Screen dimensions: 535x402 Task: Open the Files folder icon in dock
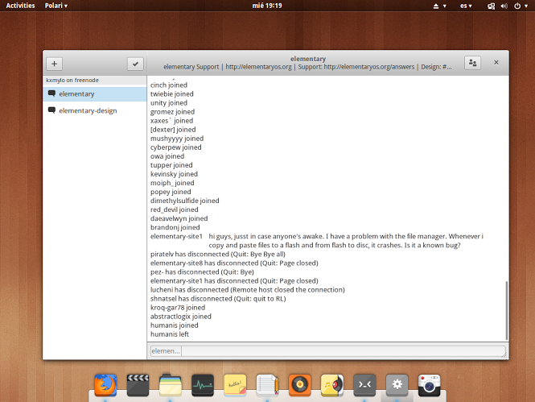click(x=171, y=385)
